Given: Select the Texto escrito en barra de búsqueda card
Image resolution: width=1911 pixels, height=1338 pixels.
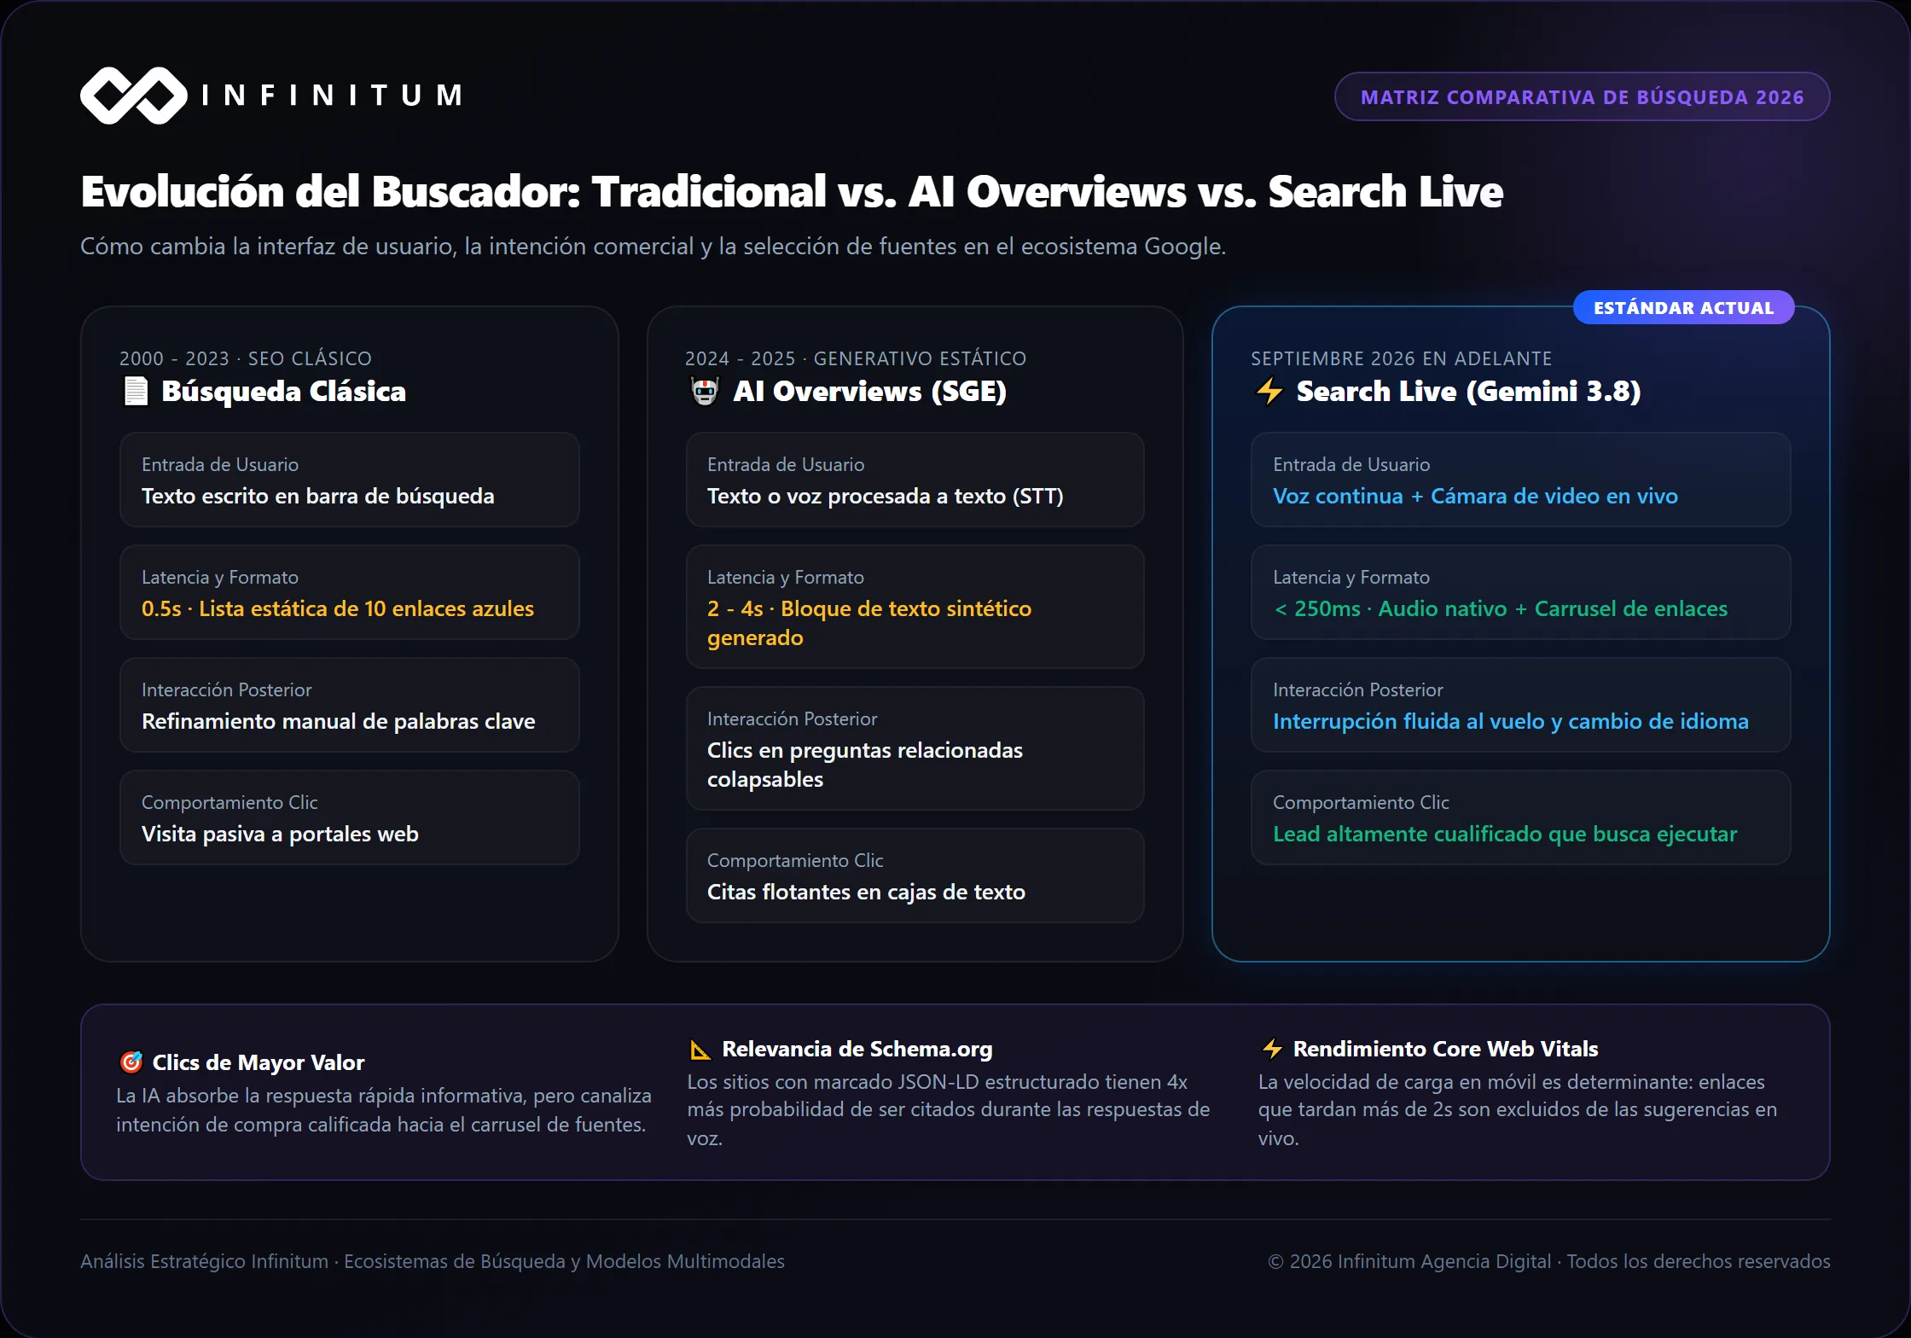Looking at the screenshot, I should coord(350,480).
